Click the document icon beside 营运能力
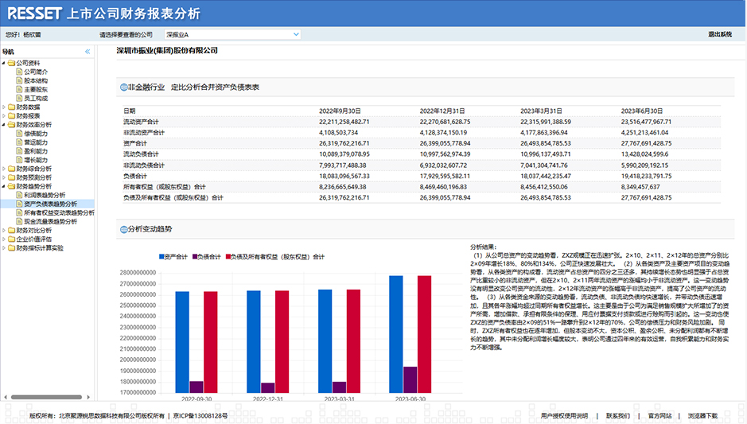747x424 pixels. (x=20, y=142)
